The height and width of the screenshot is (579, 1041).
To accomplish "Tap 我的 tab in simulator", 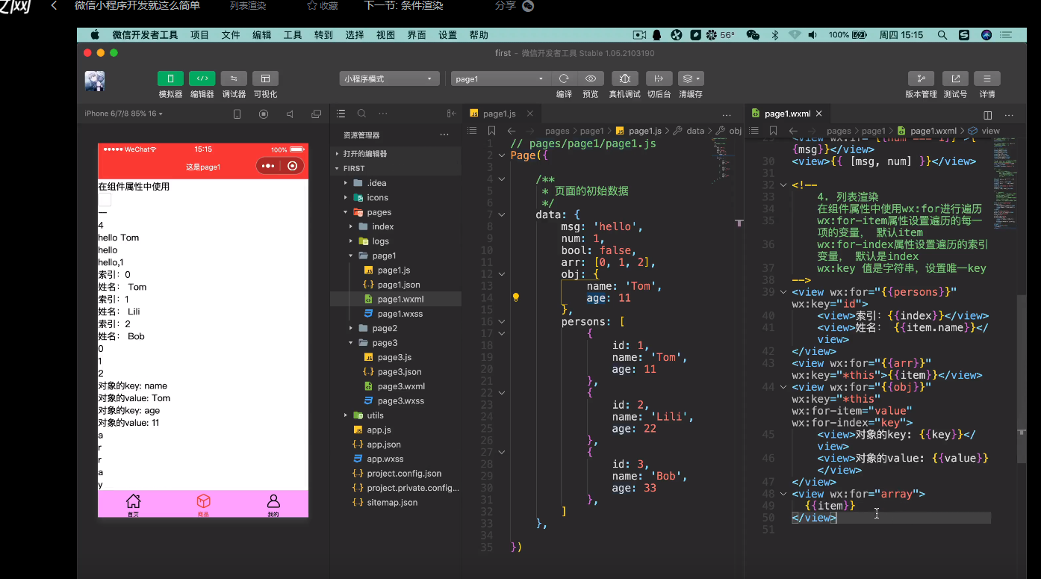I will point(273,504).
